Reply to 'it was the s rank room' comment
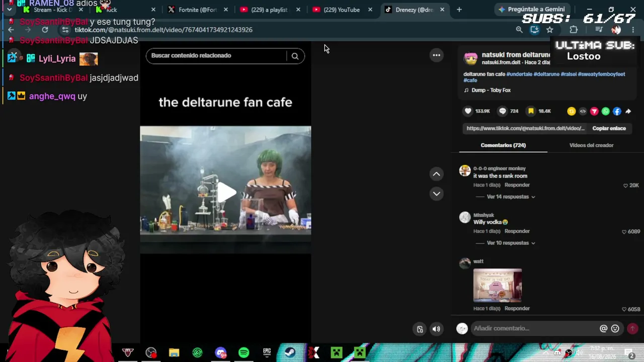Screen dimensions: 644x362 pyautogui.click(x=517, y=185)
